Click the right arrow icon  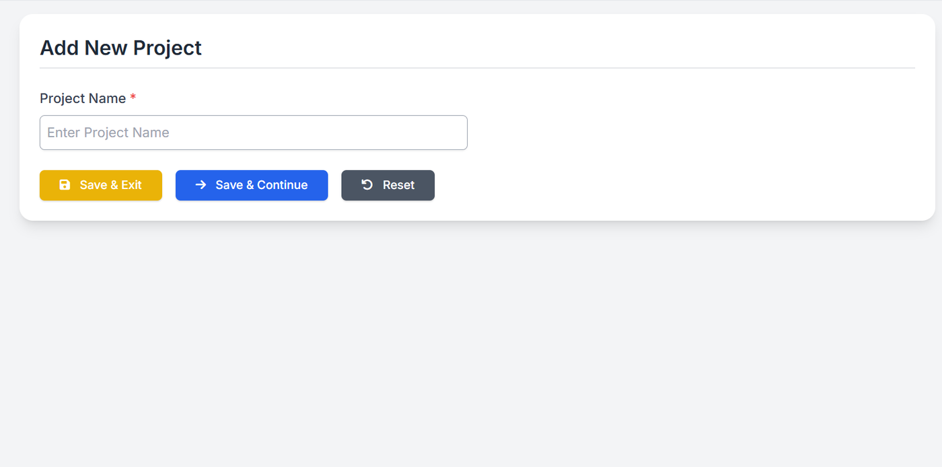coord(201,185)
